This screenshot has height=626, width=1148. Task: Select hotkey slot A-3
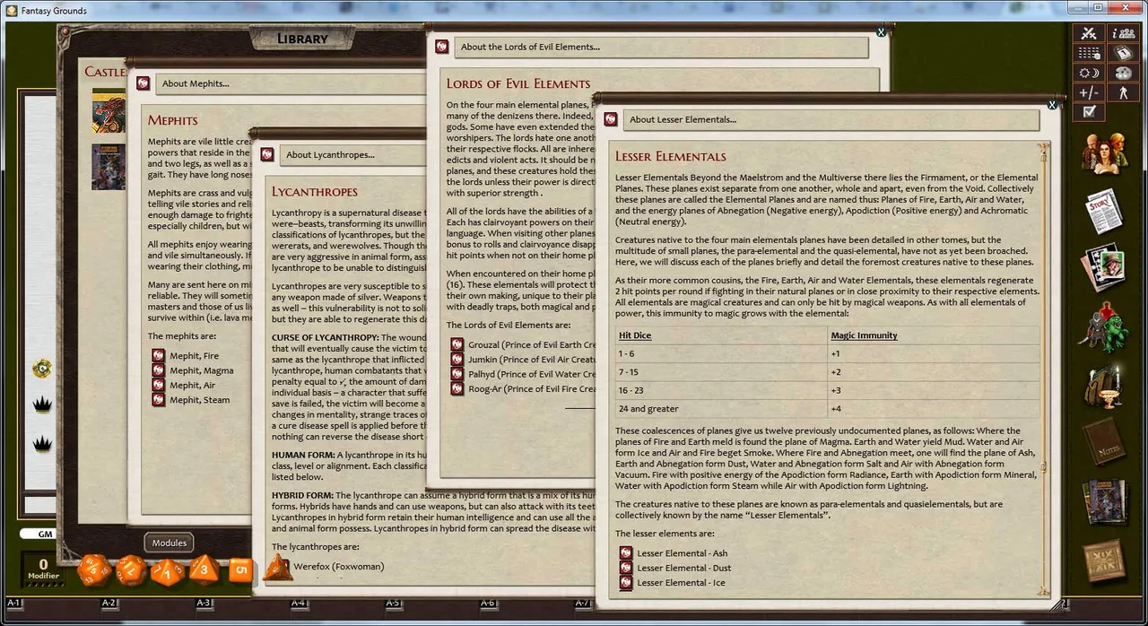204,604
